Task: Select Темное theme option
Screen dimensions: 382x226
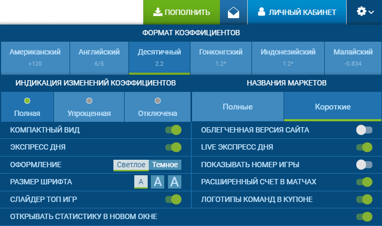Action: coord(165,165)
